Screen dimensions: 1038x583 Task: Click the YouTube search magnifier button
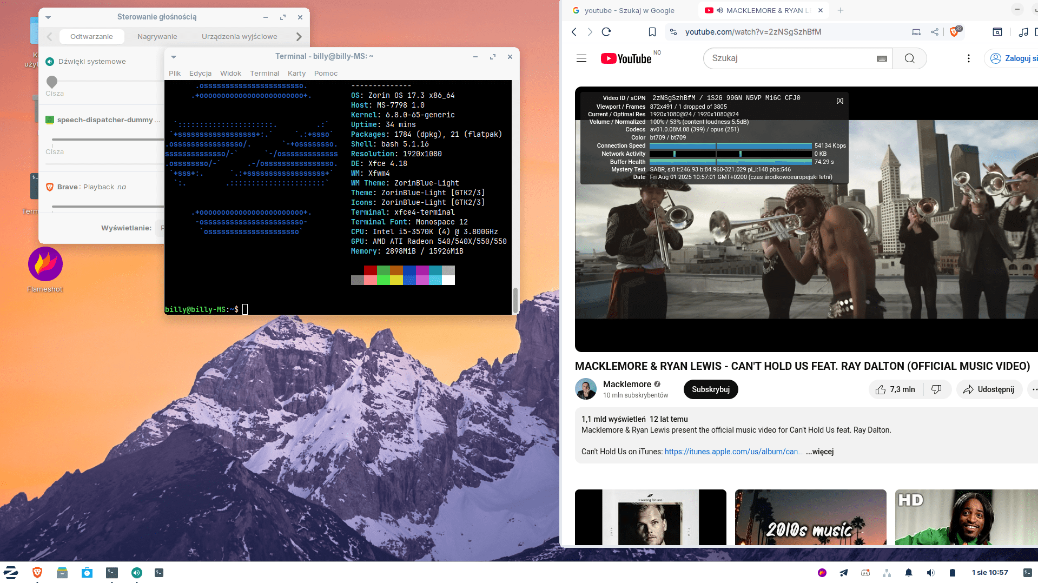pos(910,58)
